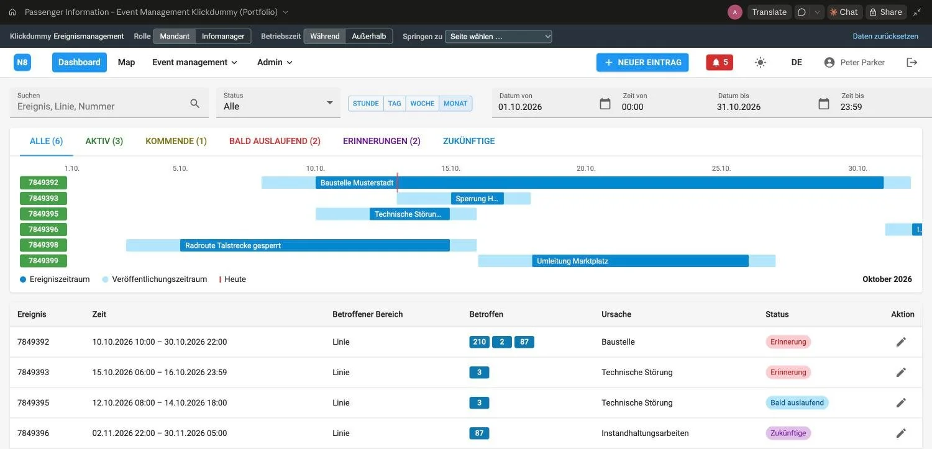Screen dimensions: 932x449
Task: Select the STUNDE time range
Action: (366, 104)
